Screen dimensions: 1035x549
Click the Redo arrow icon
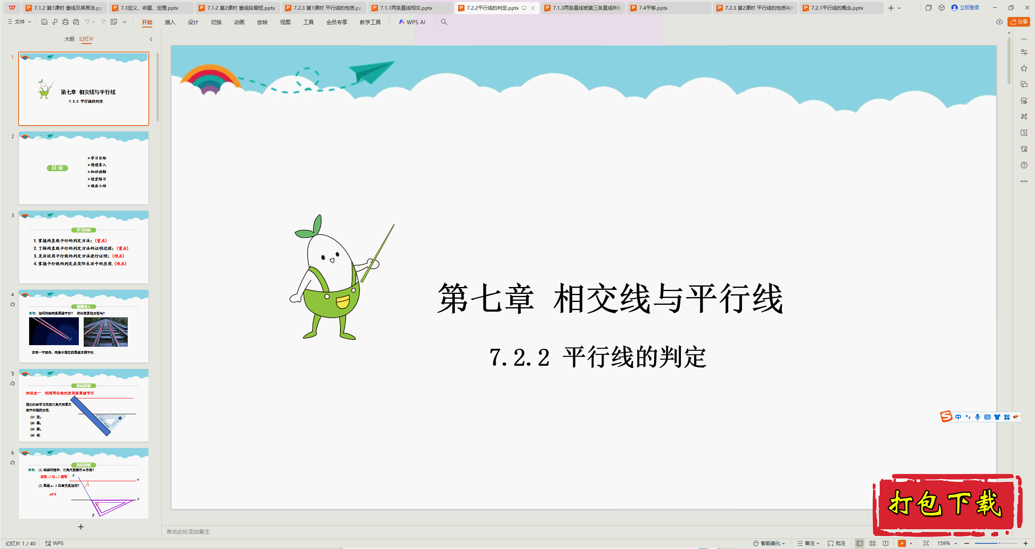tap(103, 22)
